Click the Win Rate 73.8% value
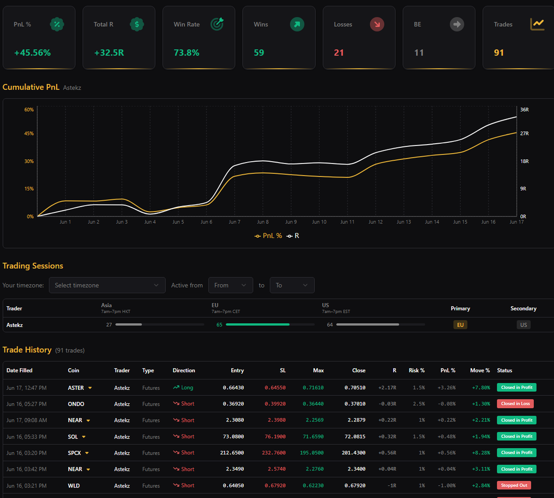This screenshot has width=554, height=498. (187, 53)
